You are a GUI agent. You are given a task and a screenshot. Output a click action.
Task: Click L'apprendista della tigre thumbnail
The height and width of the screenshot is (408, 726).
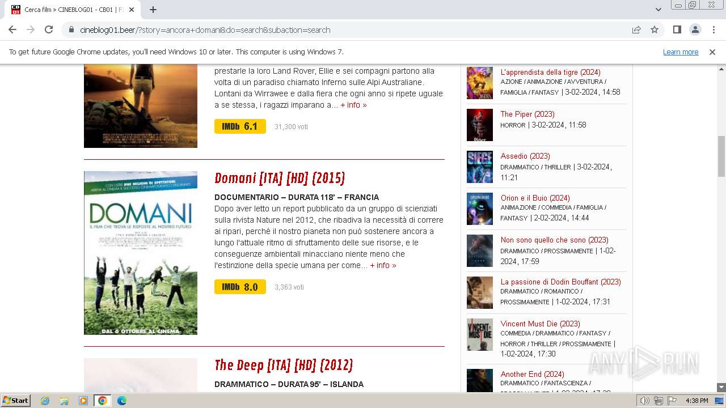[480, 83]
